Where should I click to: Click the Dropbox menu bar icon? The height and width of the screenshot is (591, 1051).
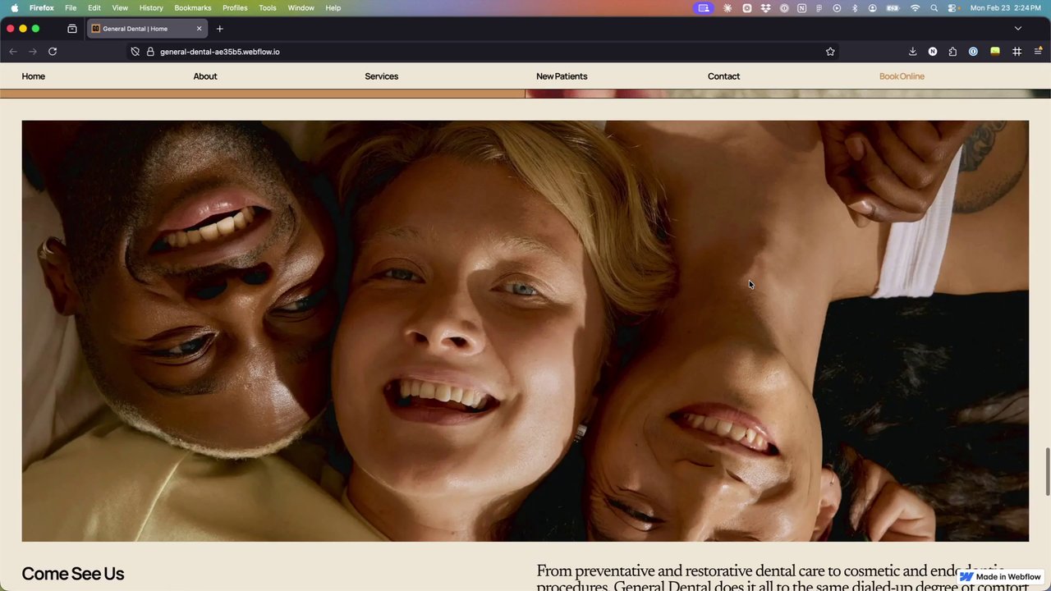point(765,7)
